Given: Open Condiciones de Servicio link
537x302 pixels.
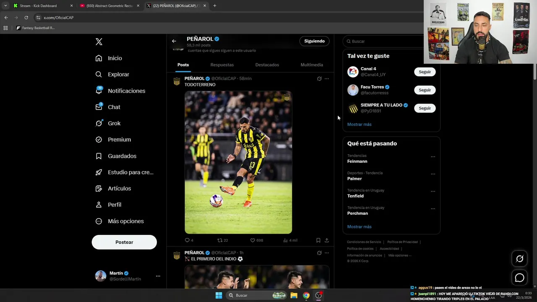Looking at the screenshot, I should (x=364, y=242).
